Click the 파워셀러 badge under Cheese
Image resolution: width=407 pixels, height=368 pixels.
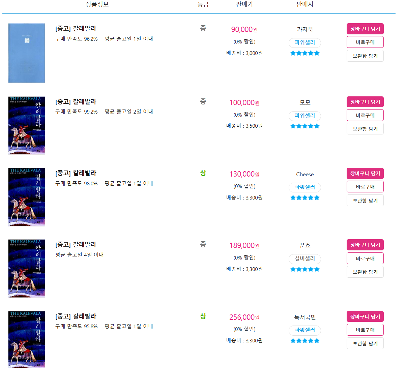305,187
